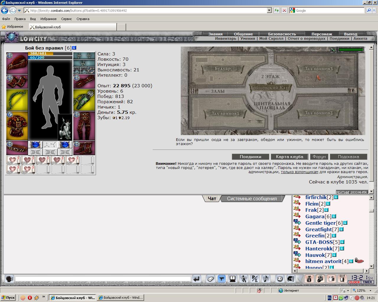Click the white gargoyle pet image
The width and height of the screenshot is (378, 302).
tap(65, 127)
